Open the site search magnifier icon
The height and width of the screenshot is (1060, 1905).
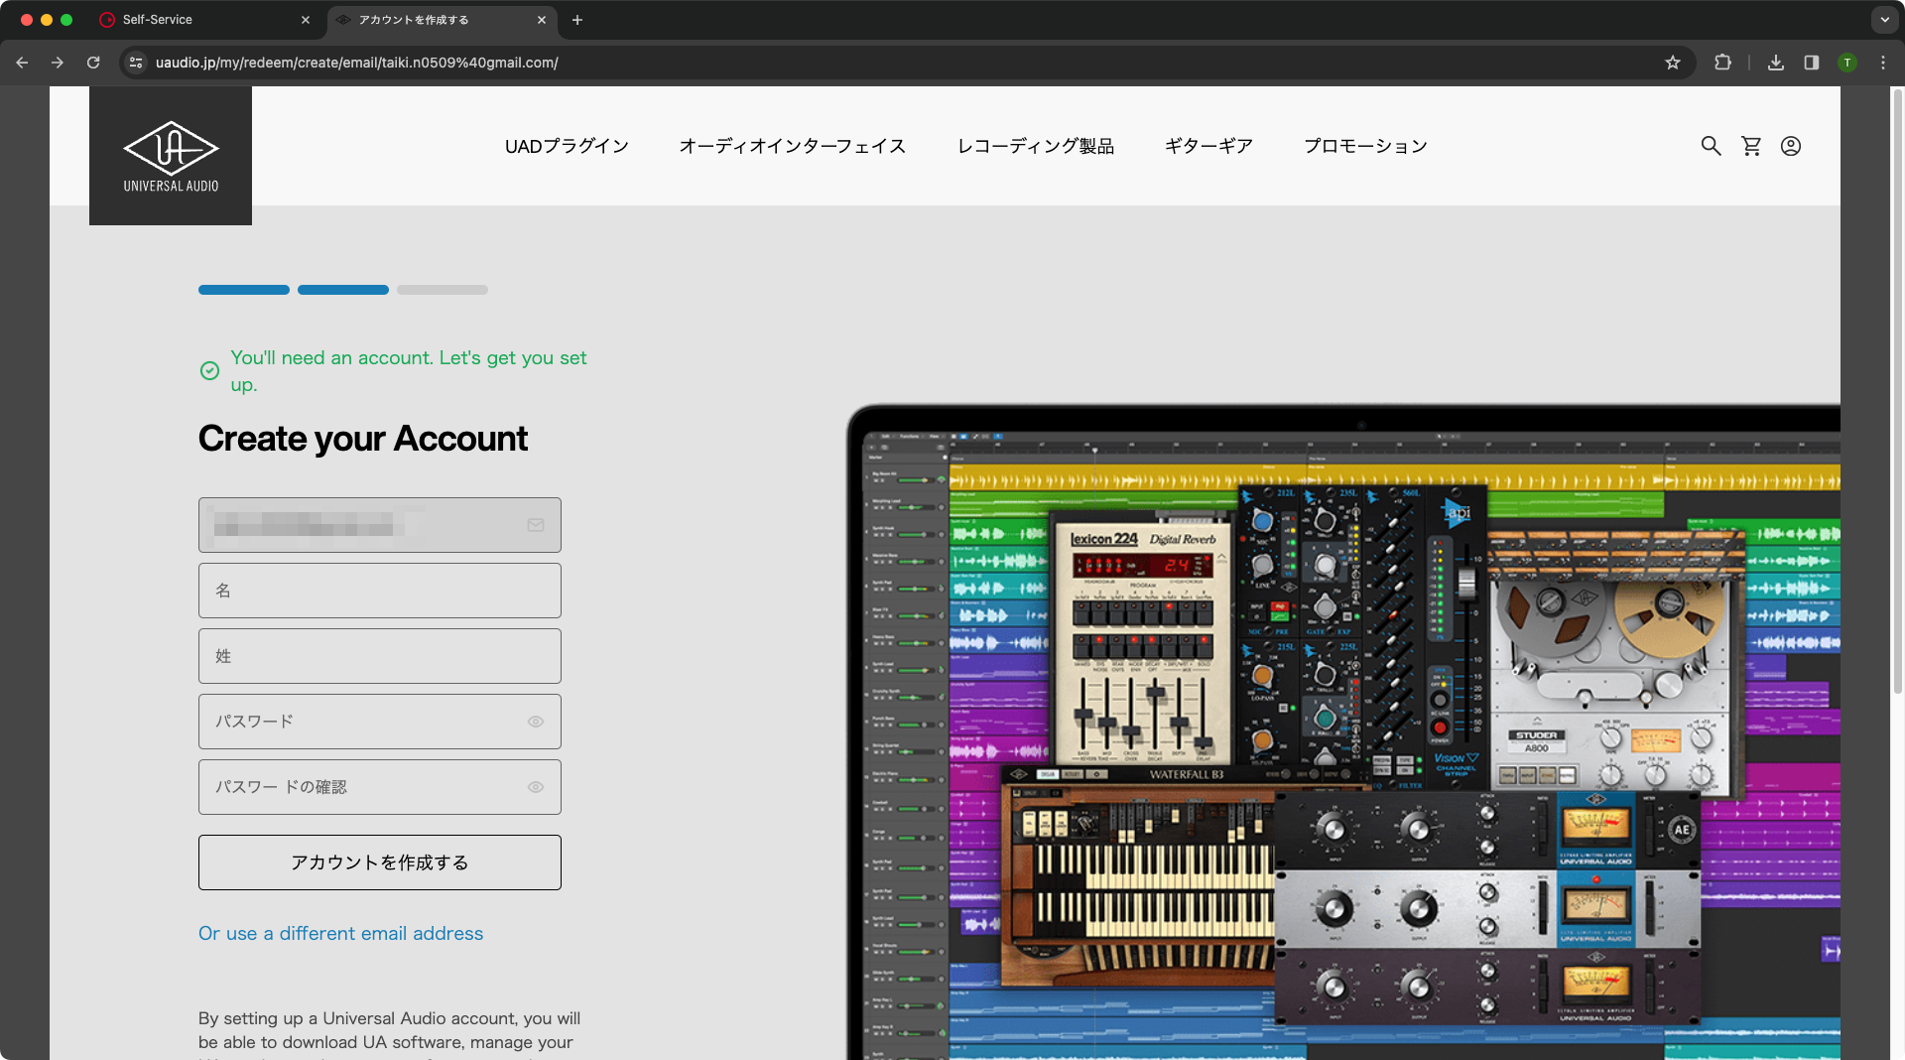click(x=1711, y=146)
